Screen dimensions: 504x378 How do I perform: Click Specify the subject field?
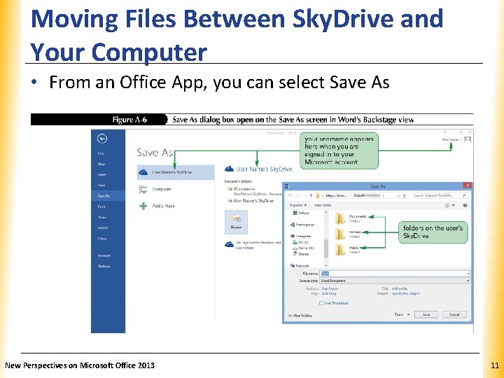coord(405,293)
